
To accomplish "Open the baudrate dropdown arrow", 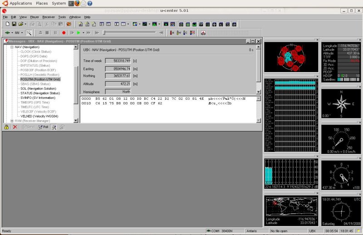I will pos(22,33).
